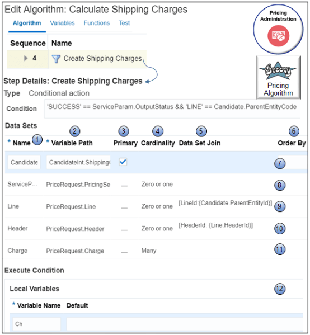Click the Default column header
Viewport: 310px width, 335px height.
[77, 305]
